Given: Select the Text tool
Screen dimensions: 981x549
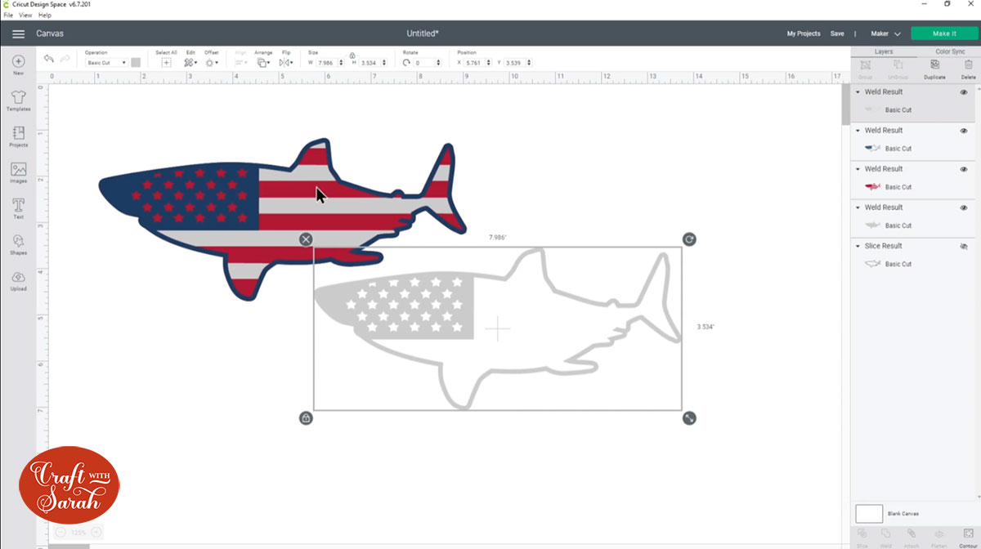Looking at the screenshot, I should click(x=18, y=208).
